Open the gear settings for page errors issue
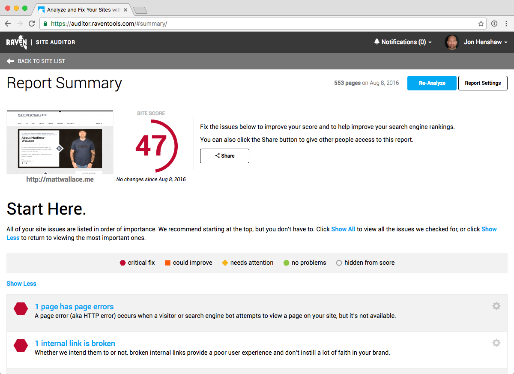Image resolution: width=514 pixels, height=374 pixels. coord(496,306)
